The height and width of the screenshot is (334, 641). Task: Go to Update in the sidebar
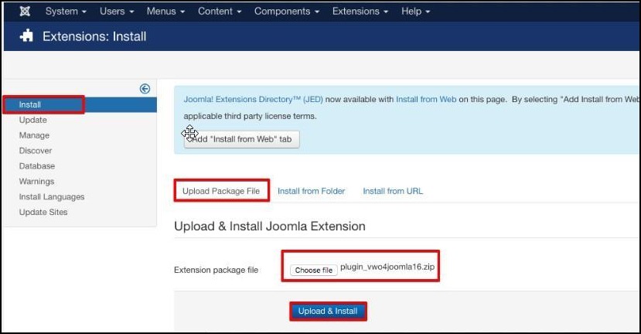pos(32,120)
